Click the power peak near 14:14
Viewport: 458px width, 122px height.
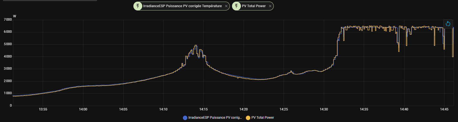click(x=196, y=45)
